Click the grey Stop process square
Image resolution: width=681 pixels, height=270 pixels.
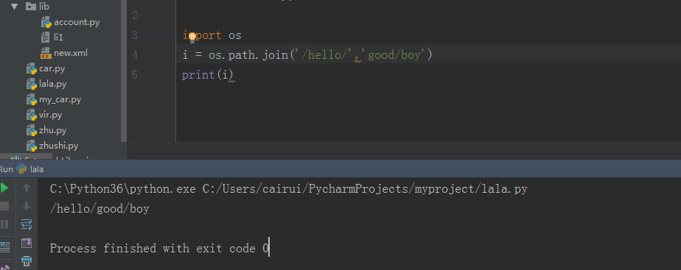(4, 206)
